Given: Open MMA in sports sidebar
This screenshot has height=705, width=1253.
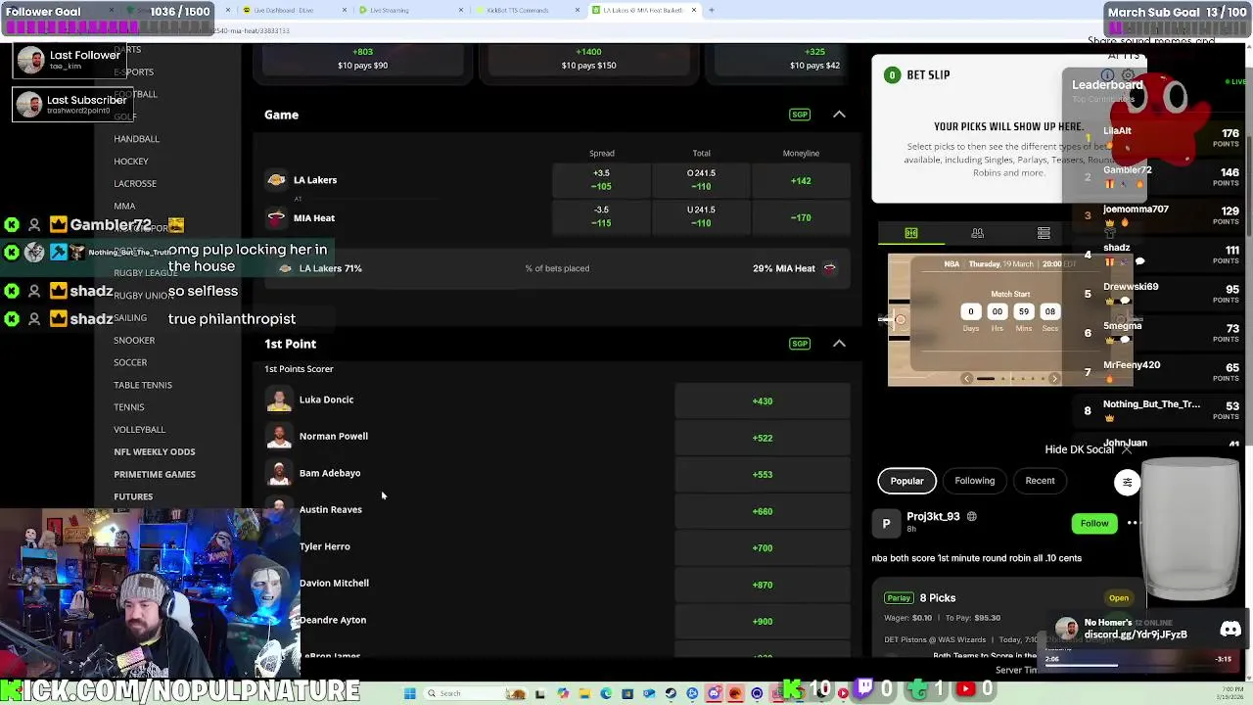Looking at the screenshot, I should pyautogui.click(x=124, y=207).
